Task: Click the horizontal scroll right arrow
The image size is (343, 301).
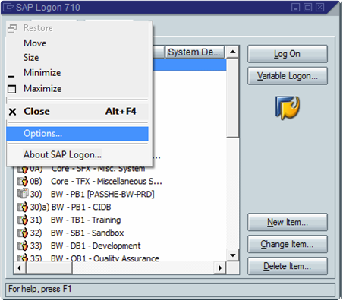Action: click(x=220, y=268)
